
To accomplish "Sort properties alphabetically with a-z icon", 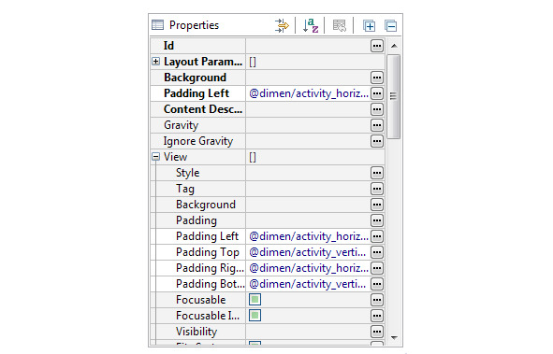I will coord(311,26).
